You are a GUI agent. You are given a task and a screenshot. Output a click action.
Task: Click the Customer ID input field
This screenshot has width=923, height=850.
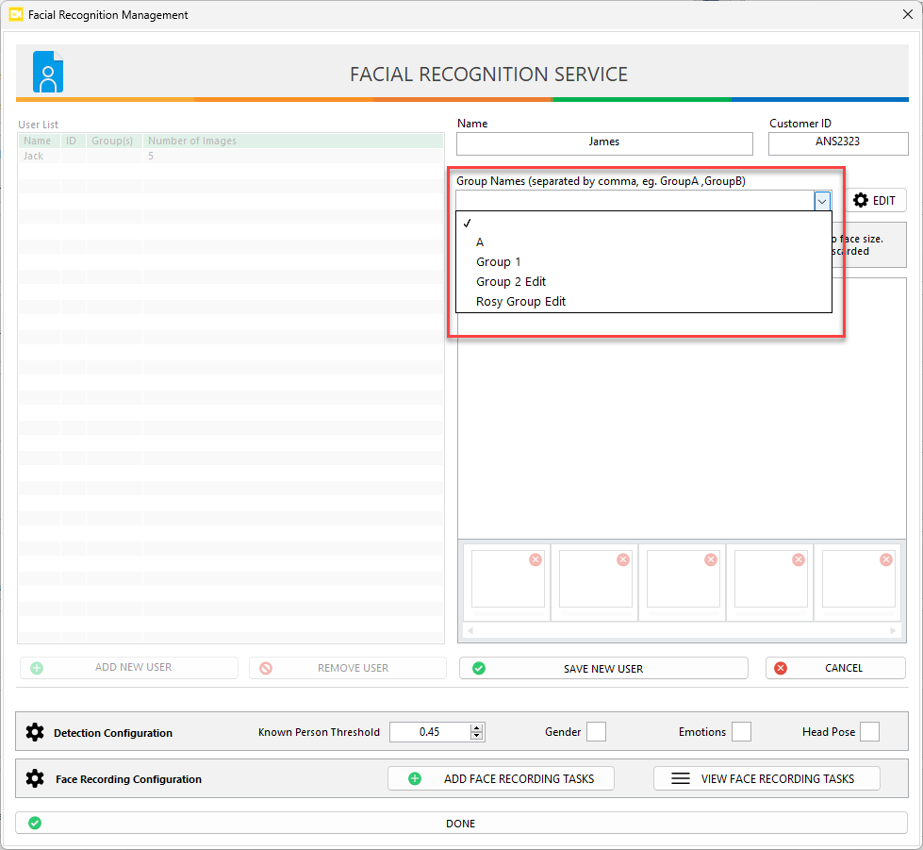tap(838, 142)
